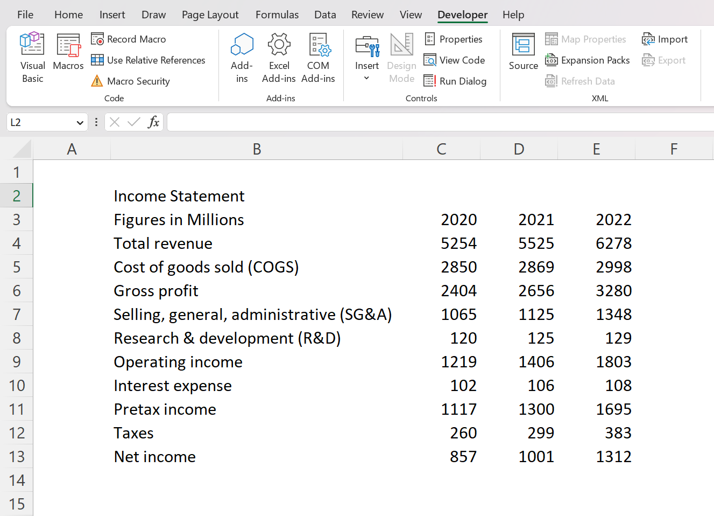Image resolution: width=714 pixels, height=516 pixels.
Task: Click the Excel Add-ins icon
Action: (279, 57)
